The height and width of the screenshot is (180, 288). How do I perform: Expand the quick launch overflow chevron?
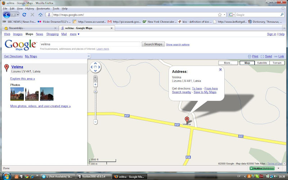37,176
